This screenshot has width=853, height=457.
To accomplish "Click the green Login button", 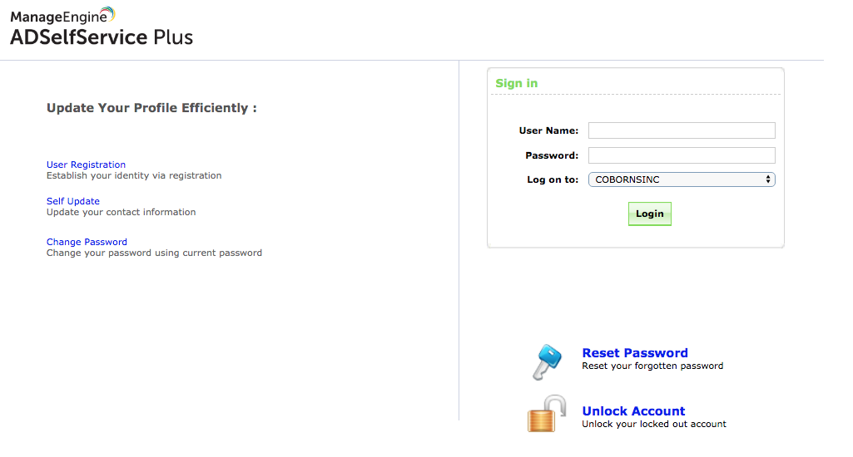I will click(x=650, y=214).
